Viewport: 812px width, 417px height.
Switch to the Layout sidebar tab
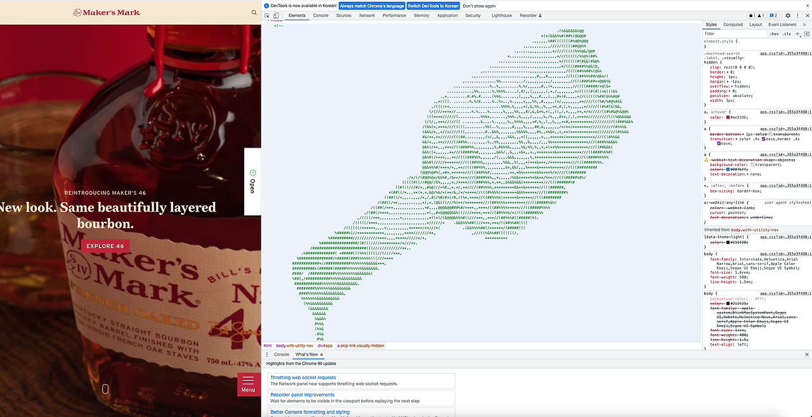pyautogui.click(x=756, y=24)
